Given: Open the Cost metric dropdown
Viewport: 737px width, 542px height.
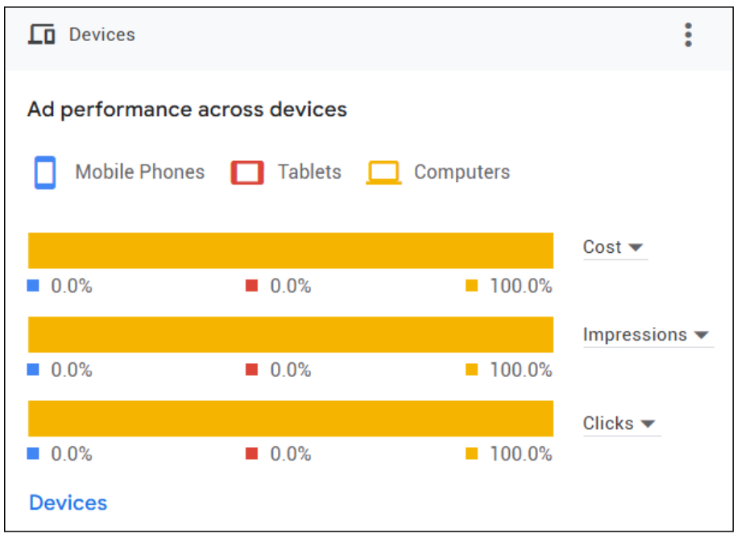Looking at the screenshot, I should pos(615,247).
